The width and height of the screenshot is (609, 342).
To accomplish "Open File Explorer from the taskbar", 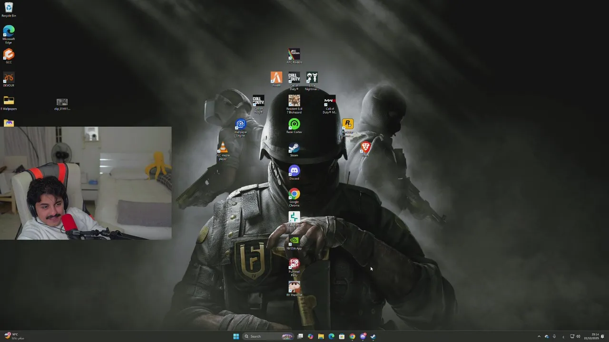I will (x=321, y=336).
